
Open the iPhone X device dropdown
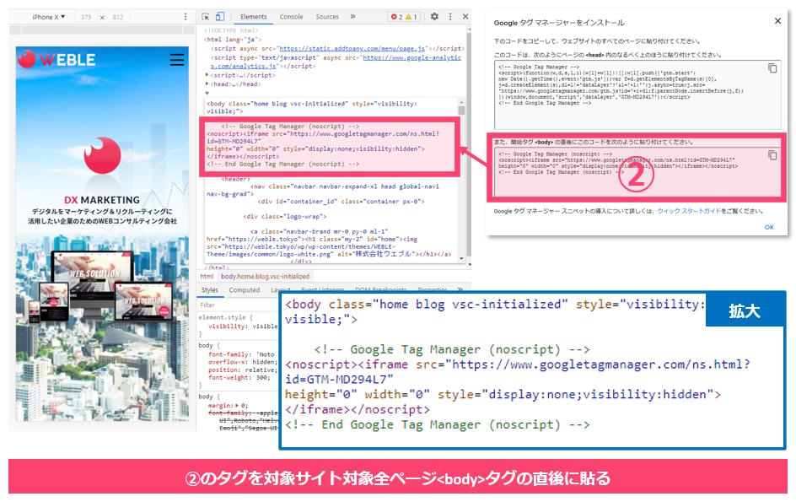tap(48, 17)
